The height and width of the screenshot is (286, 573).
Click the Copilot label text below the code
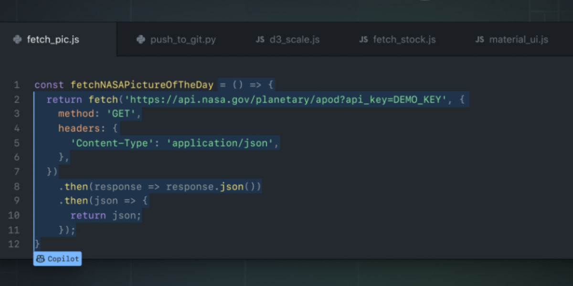point(63,259)
